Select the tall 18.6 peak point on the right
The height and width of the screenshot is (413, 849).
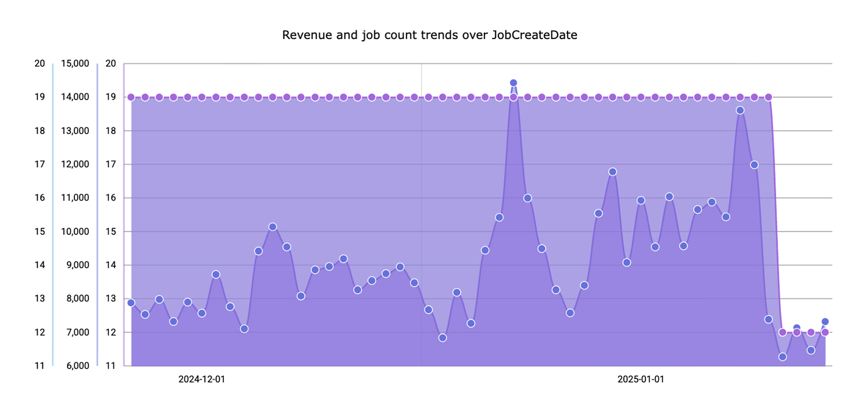pyautogui.click(x=740, y=109)
